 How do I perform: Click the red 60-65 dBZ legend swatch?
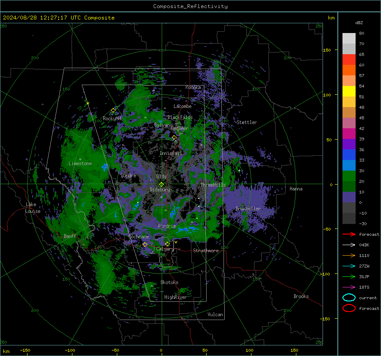349,60
